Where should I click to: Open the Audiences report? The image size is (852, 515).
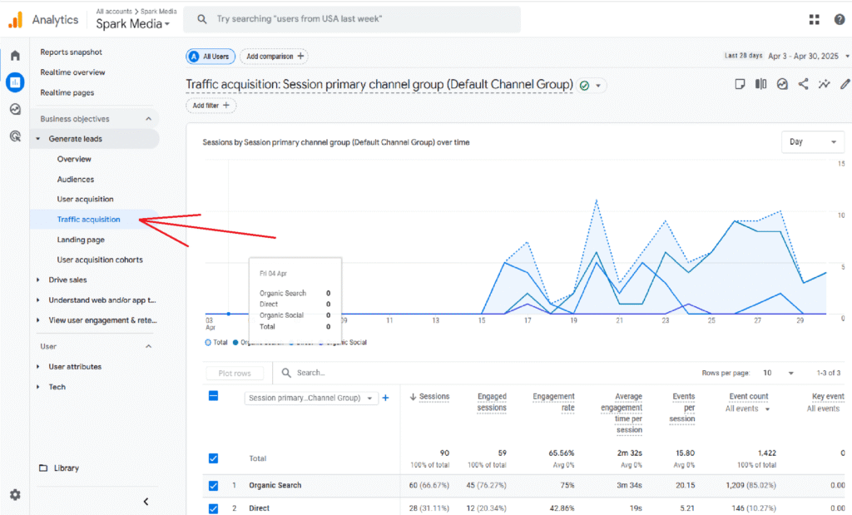click(76, 179)
